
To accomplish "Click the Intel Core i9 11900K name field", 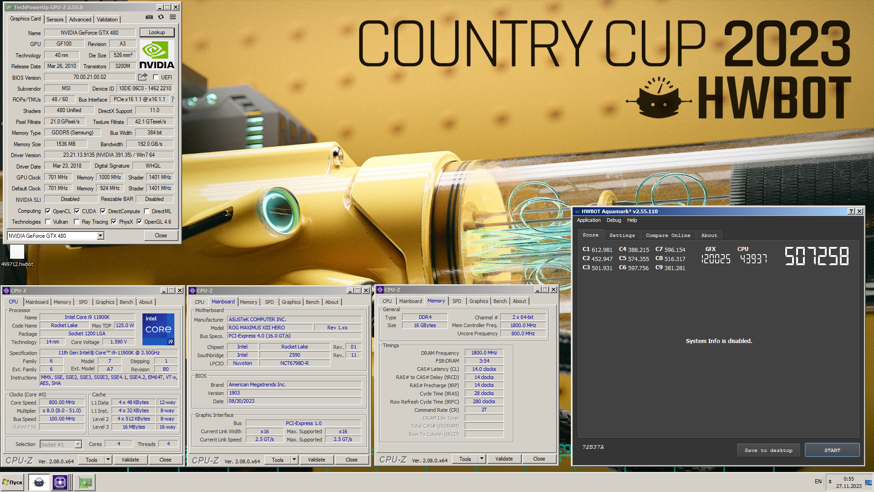I will click(x=87, y=317).
